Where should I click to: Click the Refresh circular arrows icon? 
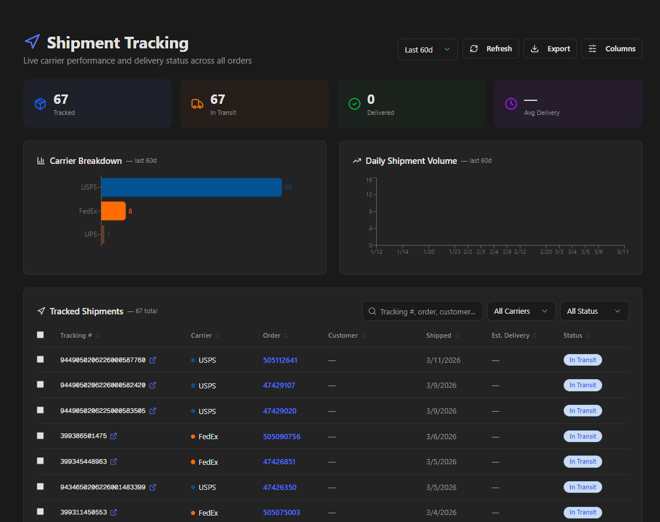pos(474,49)
